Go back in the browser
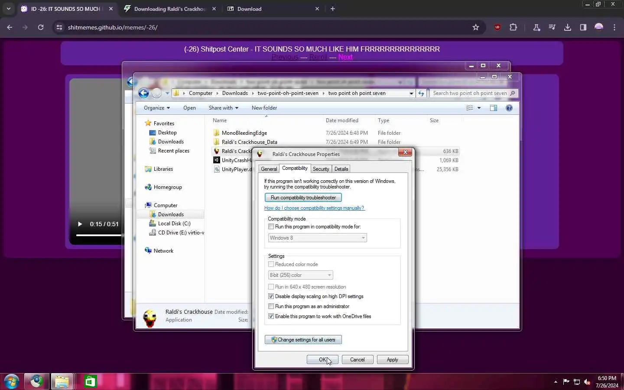This screenshot has height=390, width=624. (x=10, y=27)
